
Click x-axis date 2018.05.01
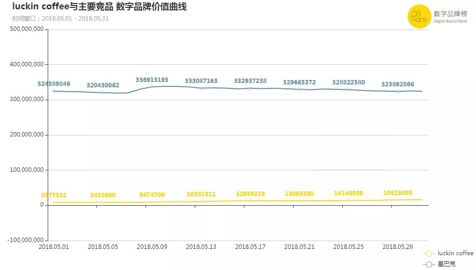click(x=54, y=247)
